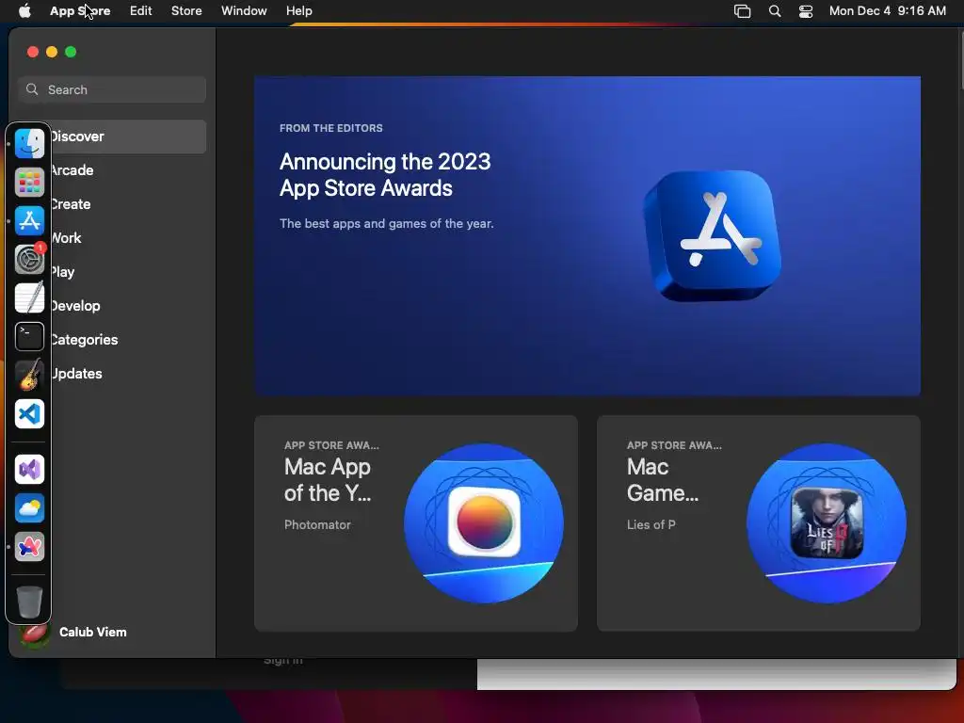The image size is (964, 723).
Task: Open the Edit menu
Action: 141,11
